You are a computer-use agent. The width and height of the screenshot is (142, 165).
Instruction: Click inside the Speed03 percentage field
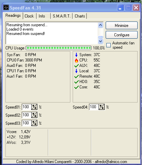tap(27, 123)
